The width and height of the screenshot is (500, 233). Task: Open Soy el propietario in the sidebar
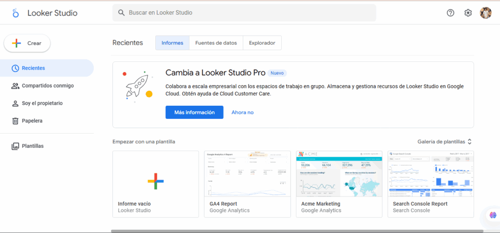[x=47, y=103]
